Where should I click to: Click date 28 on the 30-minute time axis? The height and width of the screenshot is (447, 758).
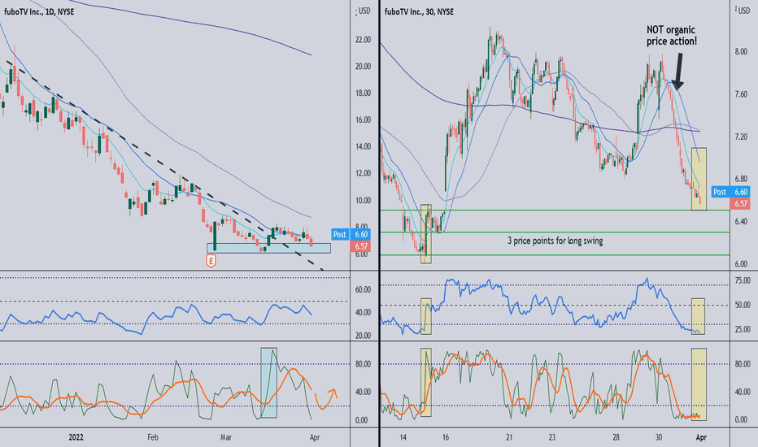point(616,437)
